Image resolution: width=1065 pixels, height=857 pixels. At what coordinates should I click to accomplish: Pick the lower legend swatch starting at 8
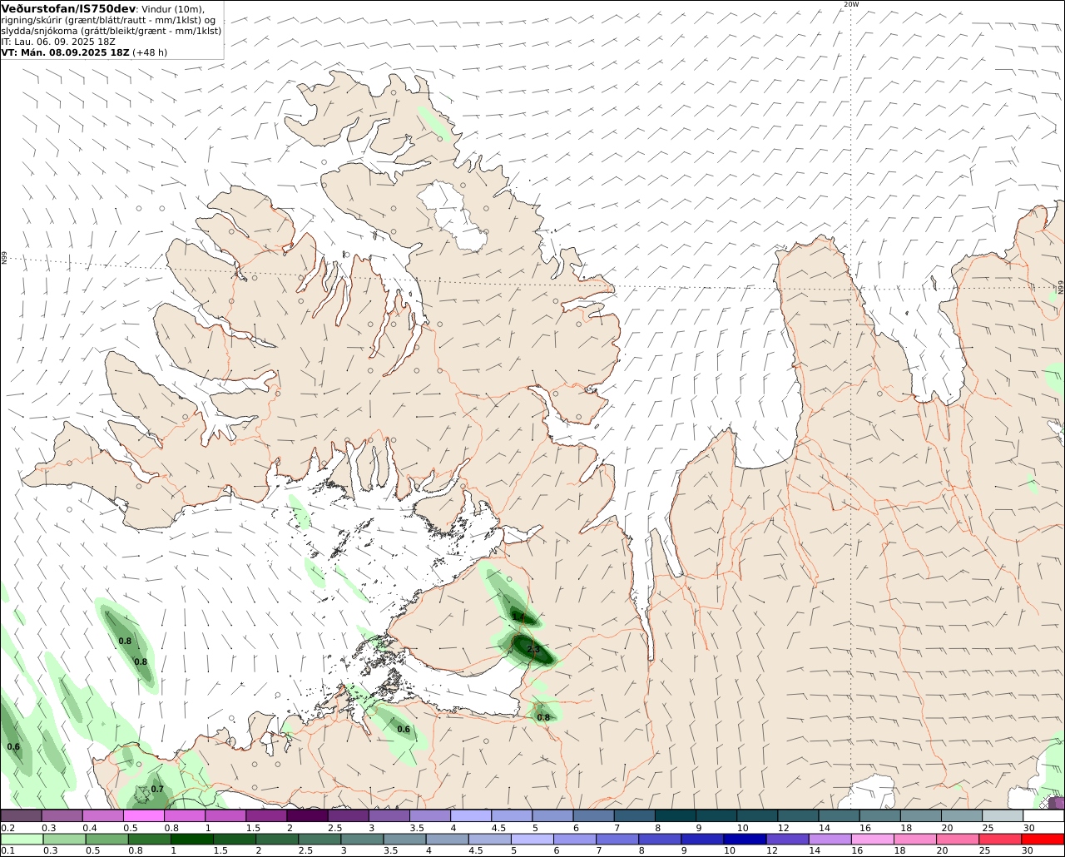pos(660,839)
